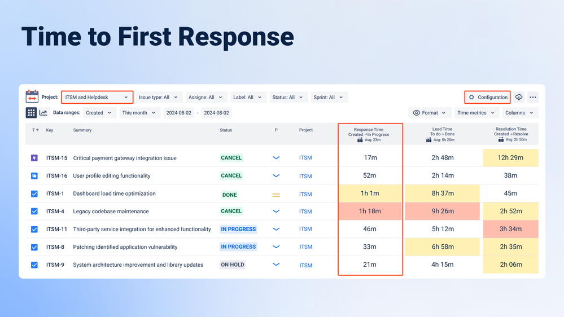Open the Created data range dropdown

point(99,112)
